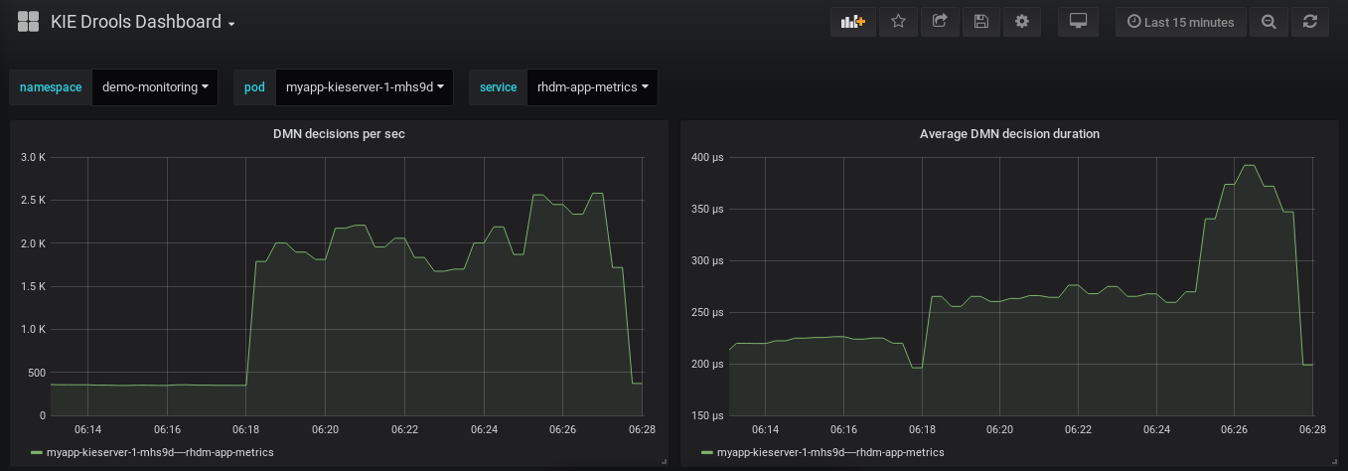Image resolution: width=1348 pixels, height=471 pixels.
Task: Open dashboard settings gear icon
Action: (x=1022, y=22)
